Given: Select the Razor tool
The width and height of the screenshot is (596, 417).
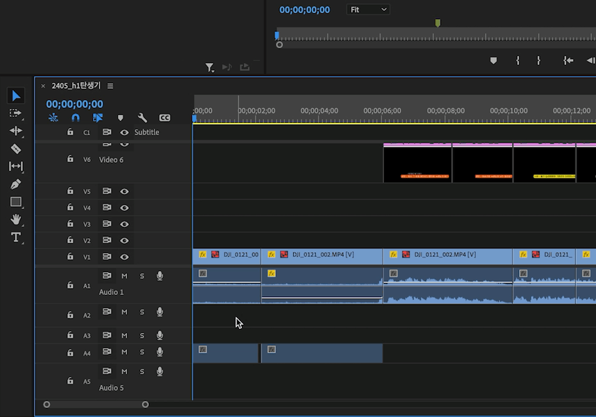Looking at the screenshot, I should (16, 148).
